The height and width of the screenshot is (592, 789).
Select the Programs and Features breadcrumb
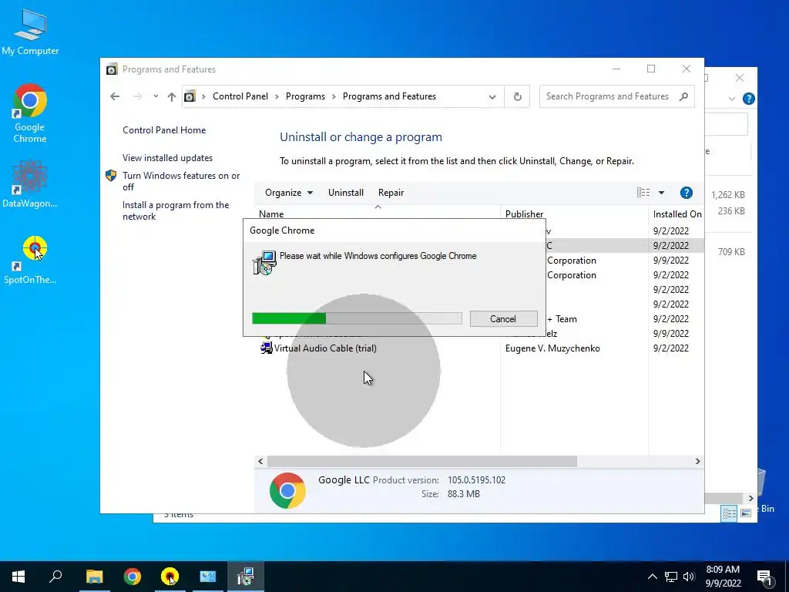pos(389,96)
